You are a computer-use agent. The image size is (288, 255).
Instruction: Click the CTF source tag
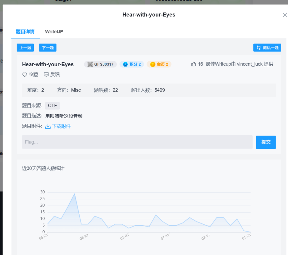pos(52,106)
